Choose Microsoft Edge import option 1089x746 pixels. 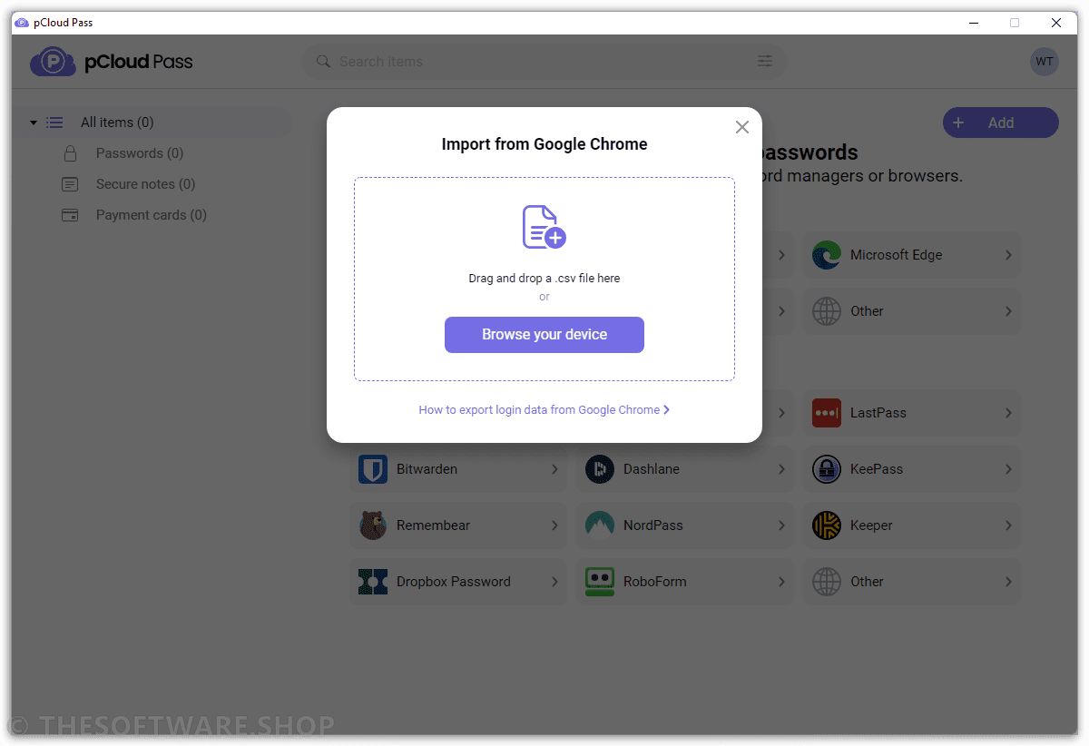pyautogui.click(x=912, y=255)
